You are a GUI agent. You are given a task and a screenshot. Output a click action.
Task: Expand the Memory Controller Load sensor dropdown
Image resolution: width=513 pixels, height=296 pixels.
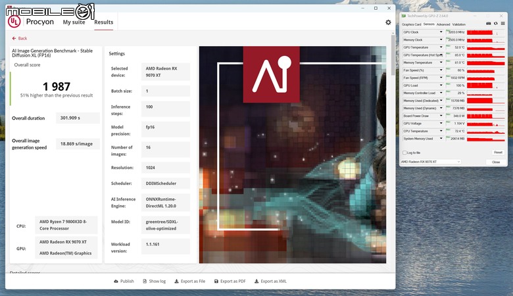(441, 93)
